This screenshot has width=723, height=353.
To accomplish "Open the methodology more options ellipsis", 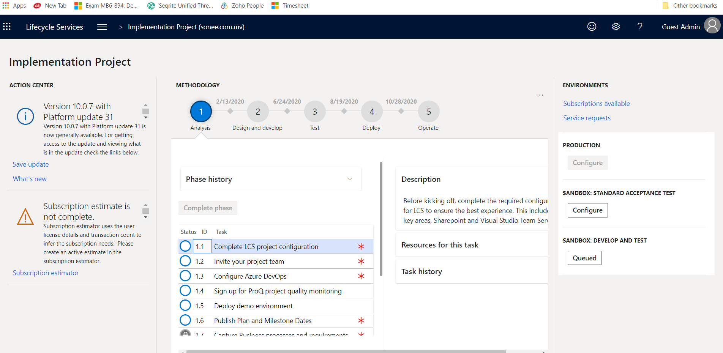I will click(x=540, y=95).
